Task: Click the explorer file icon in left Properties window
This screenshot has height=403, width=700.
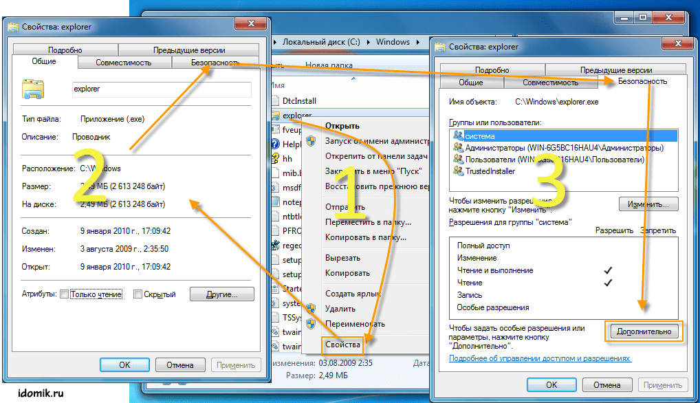Action: (33, 89)
